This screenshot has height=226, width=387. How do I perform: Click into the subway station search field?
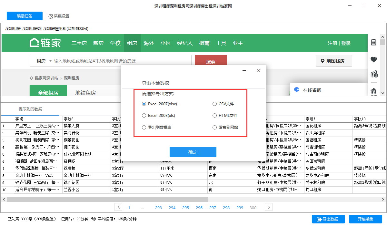[122, 61]
